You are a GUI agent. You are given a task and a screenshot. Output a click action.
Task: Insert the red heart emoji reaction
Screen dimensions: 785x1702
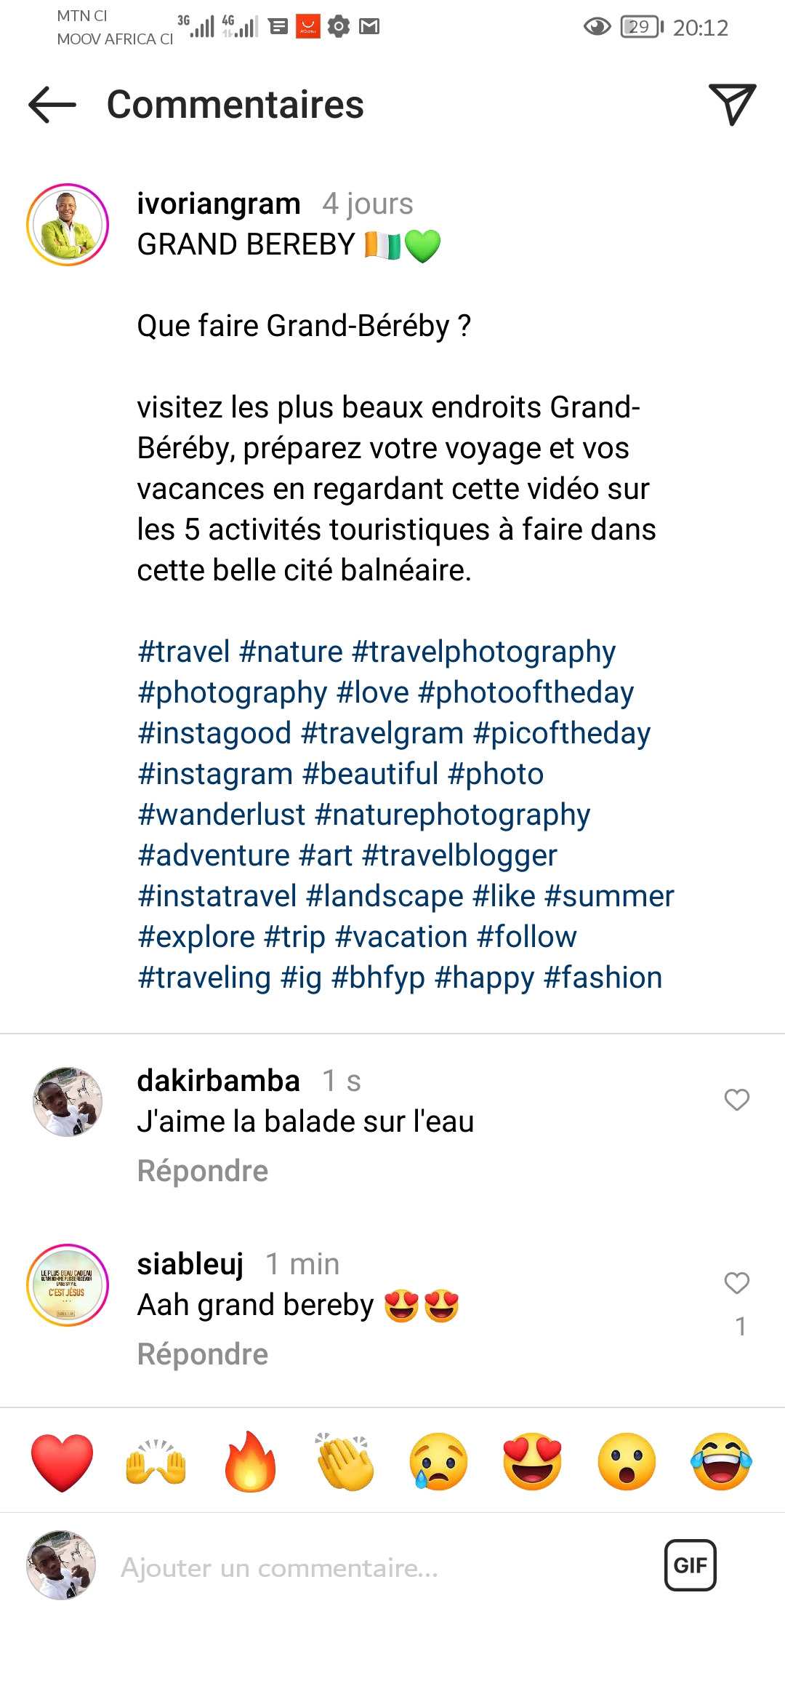(x=63, y=1462)
